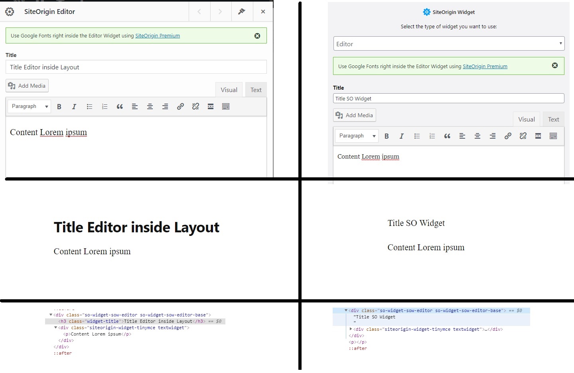Expand the siteorigin-widget-tinymce div in right DevTools

pos(350,329)
